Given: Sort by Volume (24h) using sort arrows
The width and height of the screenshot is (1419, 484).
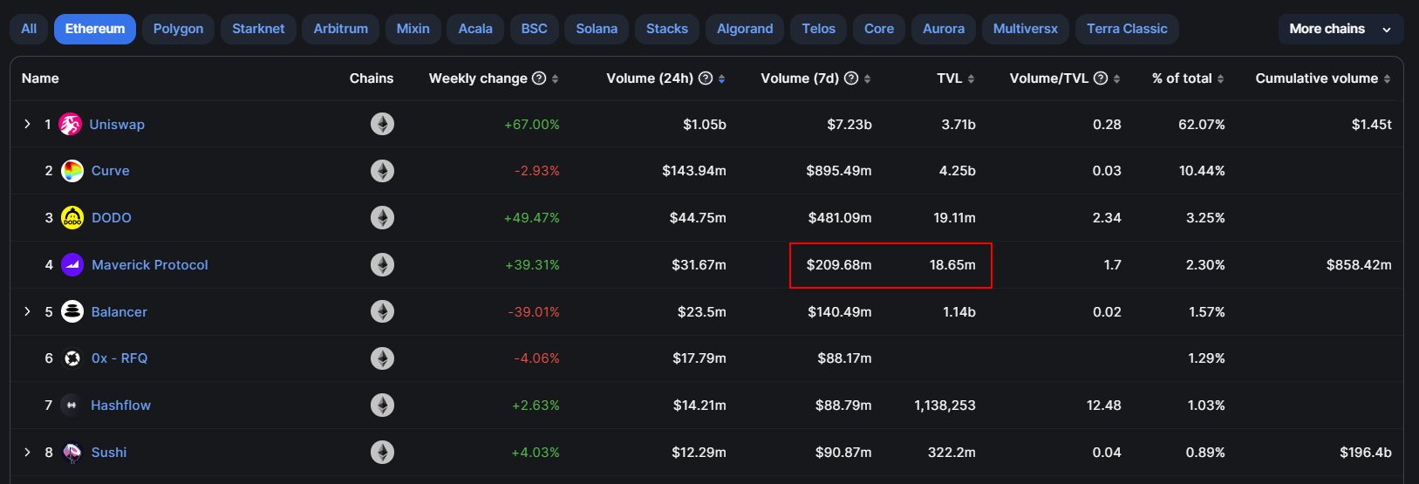Looking at the screenshot, I should 722,78.
